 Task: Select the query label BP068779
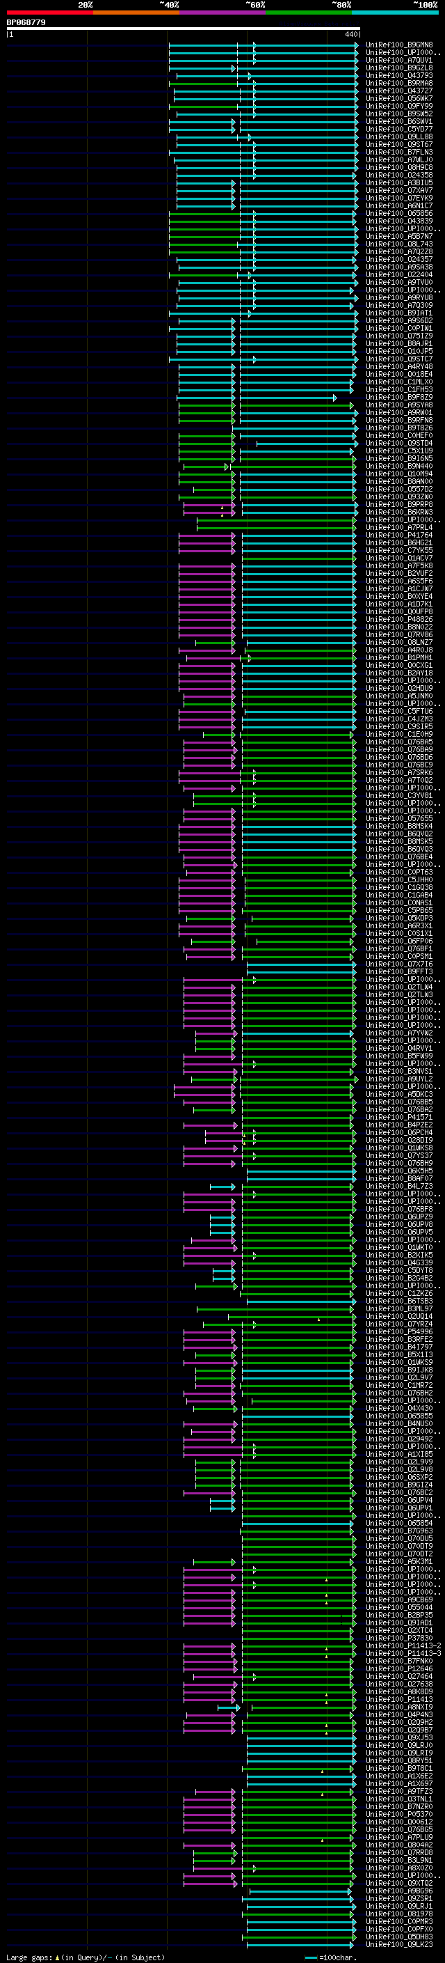(26, 23)
